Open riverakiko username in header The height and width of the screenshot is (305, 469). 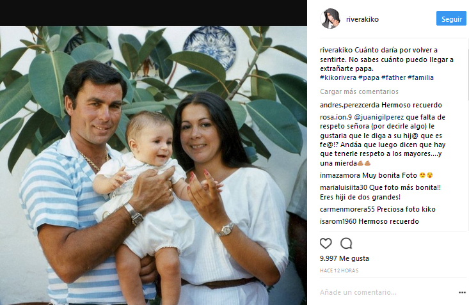(362, 19)
